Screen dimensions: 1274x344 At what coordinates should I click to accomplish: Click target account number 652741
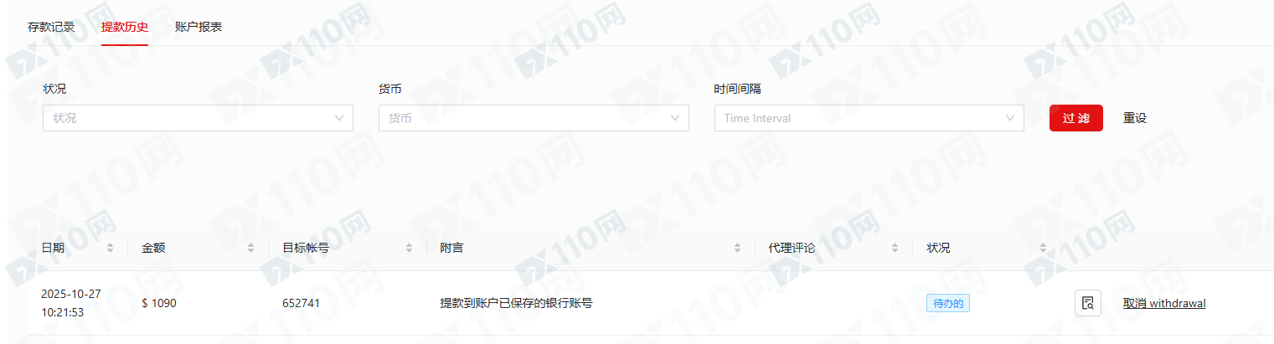click(x=301, y=303)
